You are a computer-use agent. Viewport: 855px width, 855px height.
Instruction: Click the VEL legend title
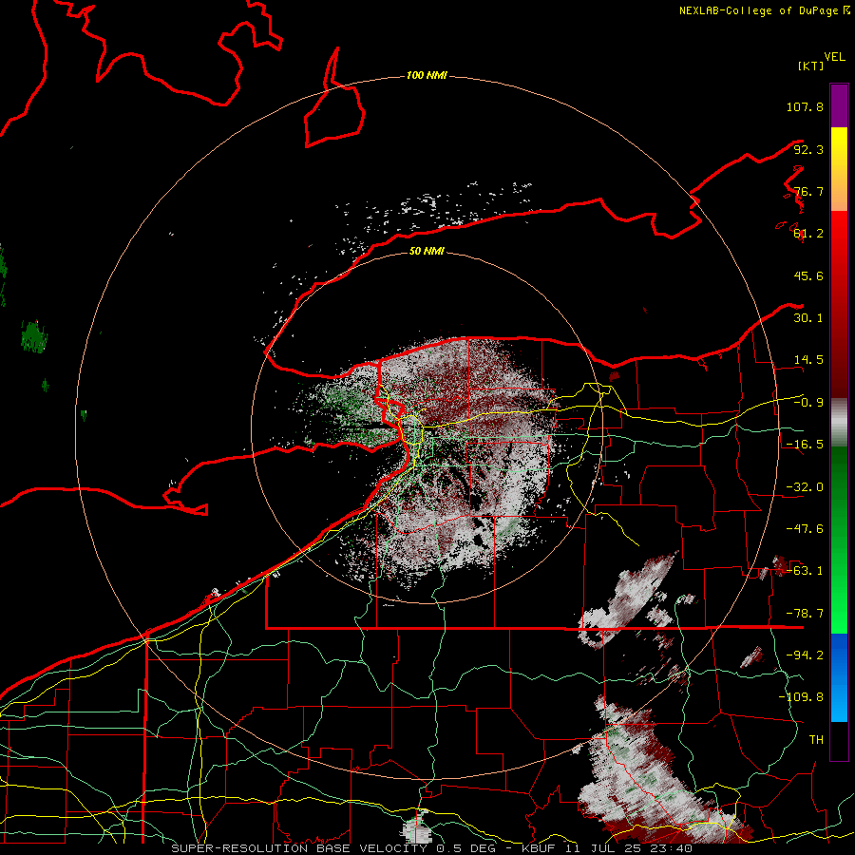[834, 57]
